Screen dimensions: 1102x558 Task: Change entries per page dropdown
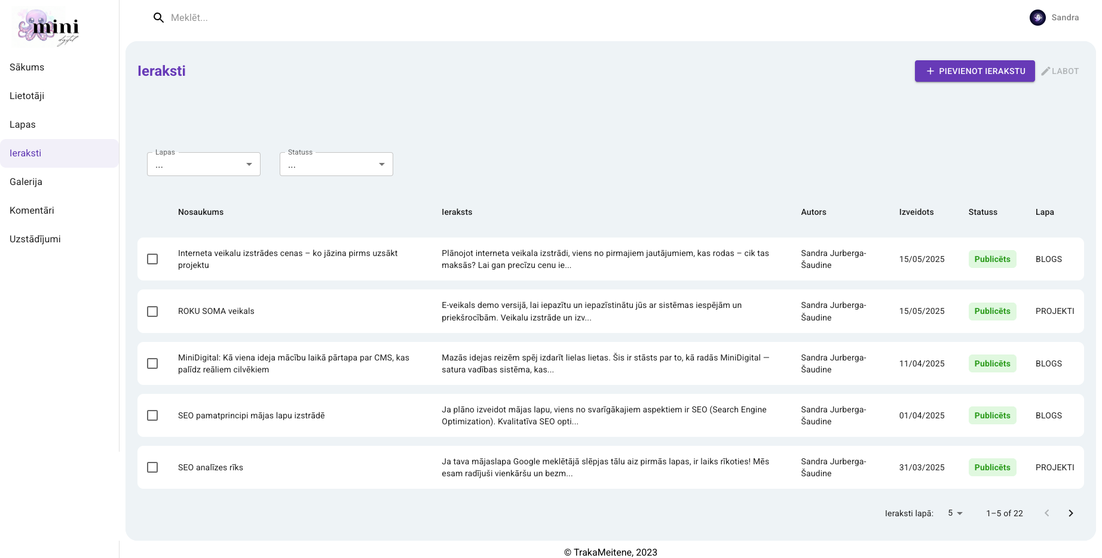coord(955,513)
